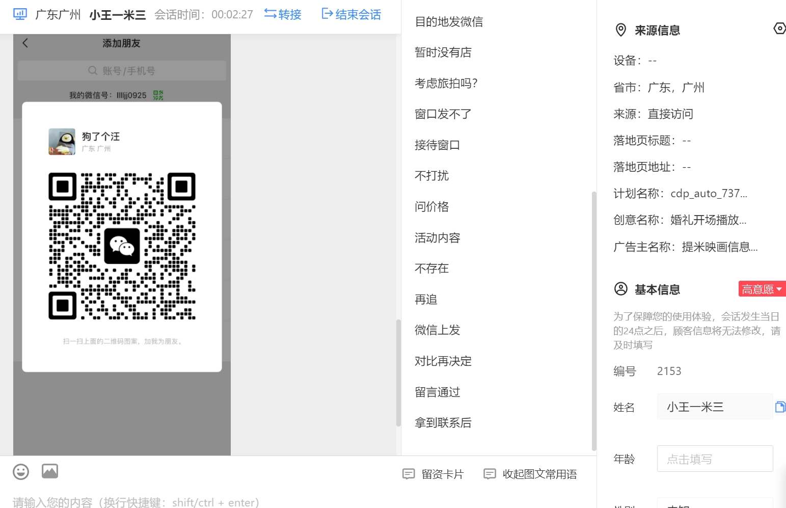Viewport: 786px width, 508px height.
Task: Open the 高意愿 intent dropdown
Action: tap(762, 289)
